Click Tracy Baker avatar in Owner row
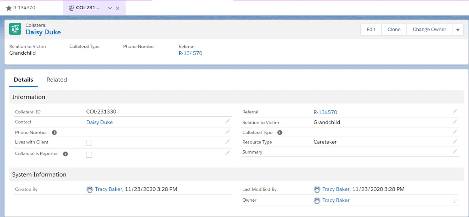Screen dimensions: 469x217 click(x=317, y=201)
